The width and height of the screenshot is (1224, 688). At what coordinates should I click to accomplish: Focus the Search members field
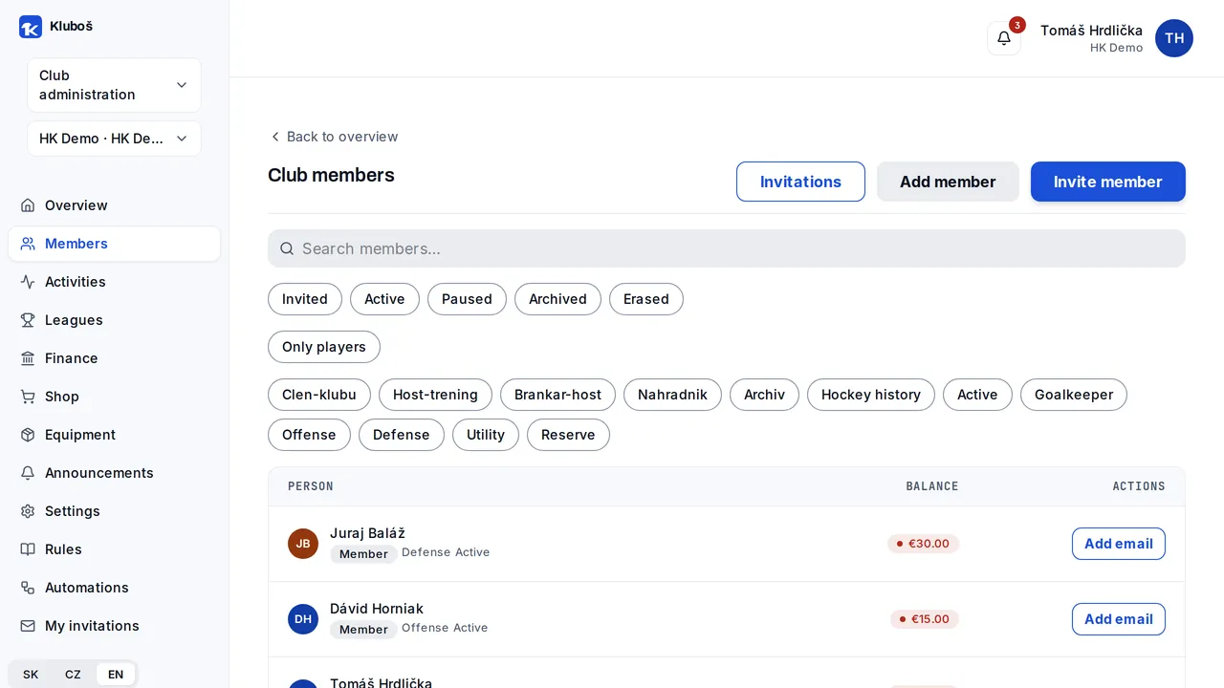(x=727, y=248)
